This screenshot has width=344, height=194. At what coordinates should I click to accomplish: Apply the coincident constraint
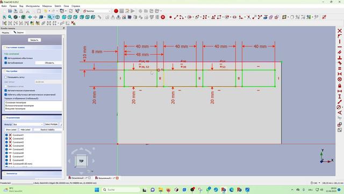[x=340, y=31]
